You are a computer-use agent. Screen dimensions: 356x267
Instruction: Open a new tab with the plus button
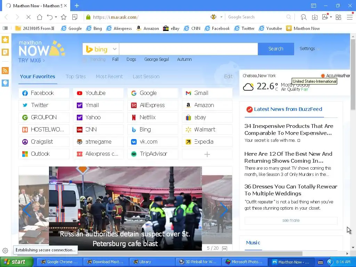(77, 6)
